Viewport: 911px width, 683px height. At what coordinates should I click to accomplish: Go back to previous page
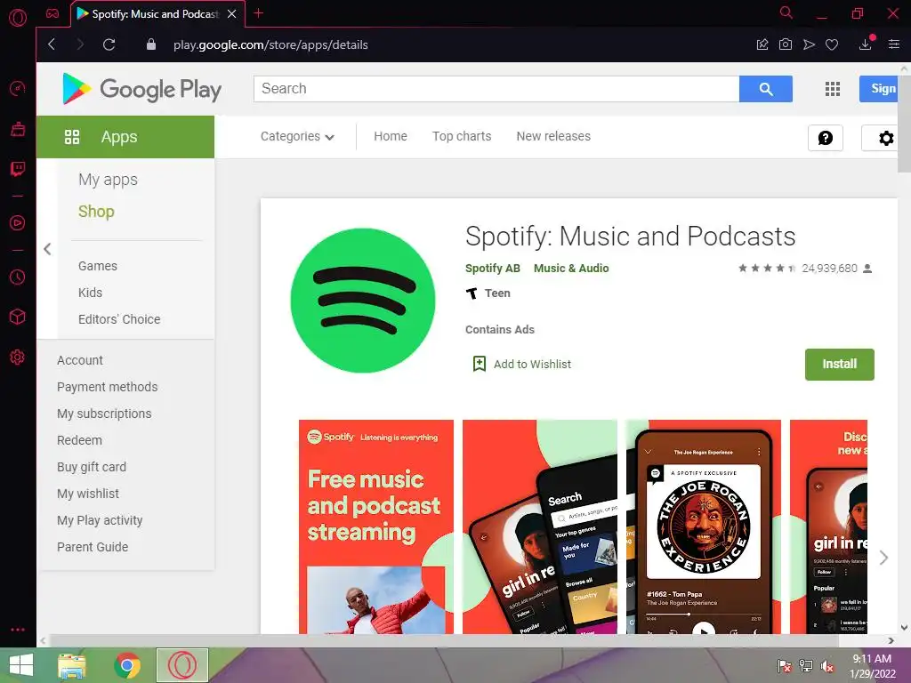click(x=52, y=44)
